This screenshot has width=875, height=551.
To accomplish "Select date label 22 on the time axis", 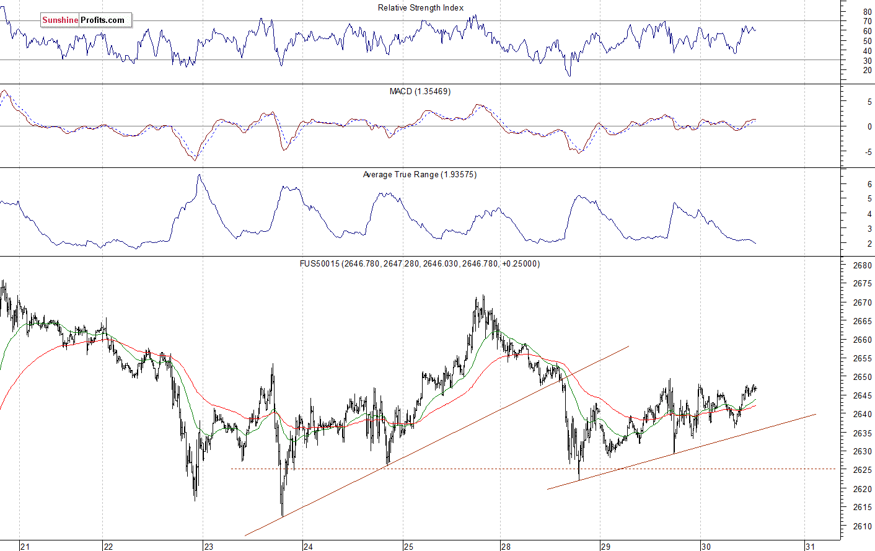I will coord(108,546).
